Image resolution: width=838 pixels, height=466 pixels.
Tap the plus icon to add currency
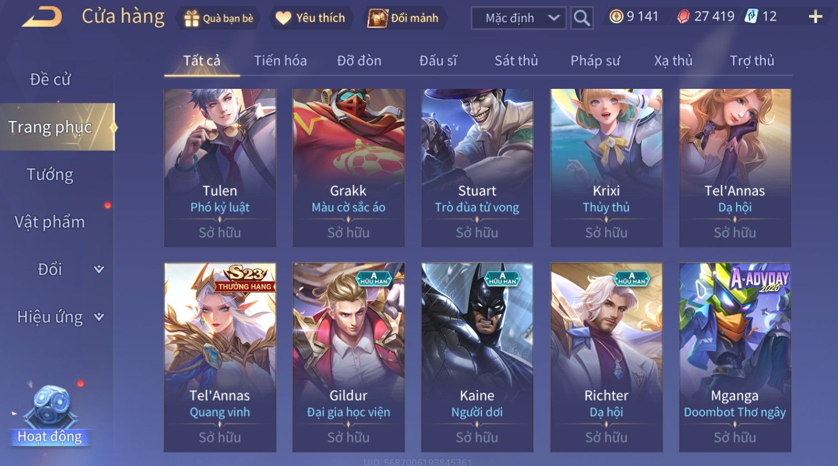[815, 17]
